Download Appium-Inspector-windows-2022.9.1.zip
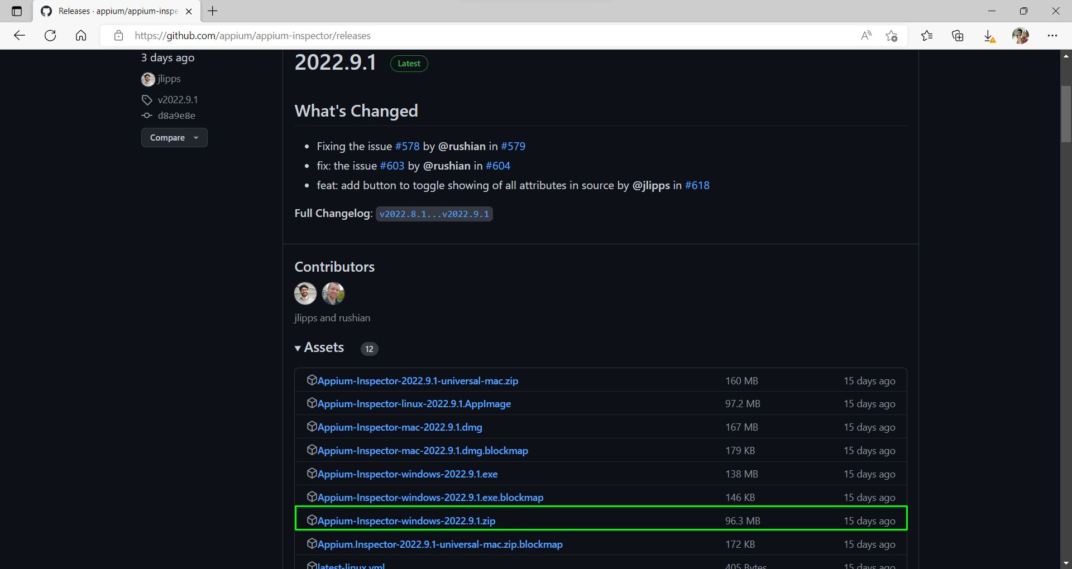 tap(406, 521)
